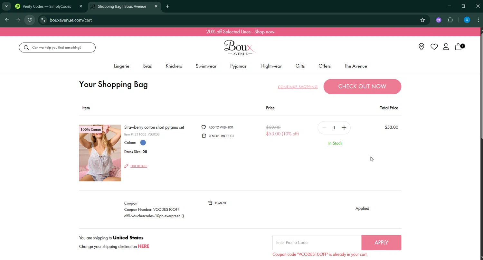
Task: Click the quantity value 1 field
Action: click(x=334, y=128)
